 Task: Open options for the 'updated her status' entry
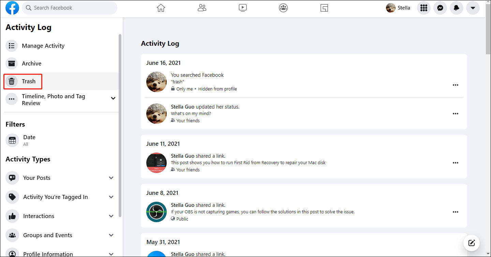pyautogui.click(x=456, y=114)
